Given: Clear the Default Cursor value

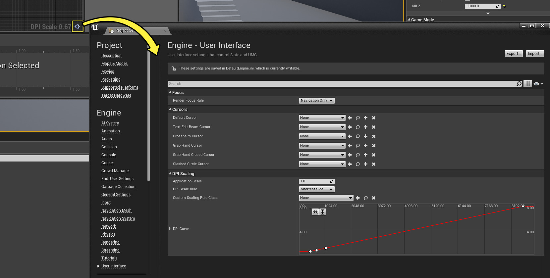Looking at the screenshot, I should [374, 118].
